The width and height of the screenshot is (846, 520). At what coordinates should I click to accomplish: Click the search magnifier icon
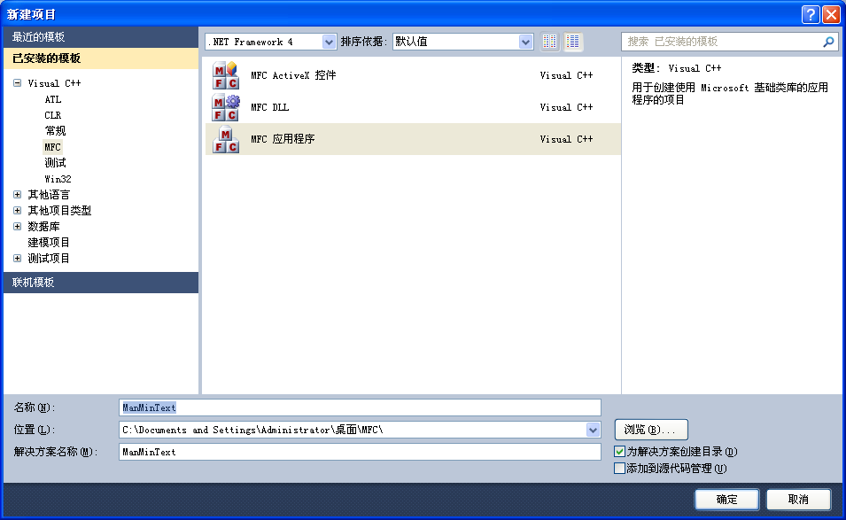pos(828,42)
